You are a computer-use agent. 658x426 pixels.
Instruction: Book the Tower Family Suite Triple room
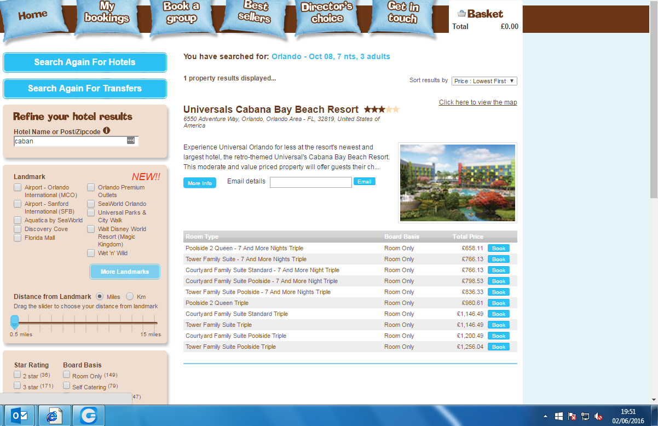tap(499, 325)
